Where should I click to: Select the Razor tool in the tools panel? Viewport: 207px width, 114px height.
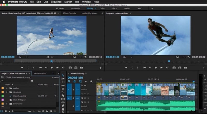63,96
